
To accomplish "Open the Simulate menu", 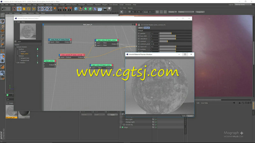I will (x=48, y=4).
